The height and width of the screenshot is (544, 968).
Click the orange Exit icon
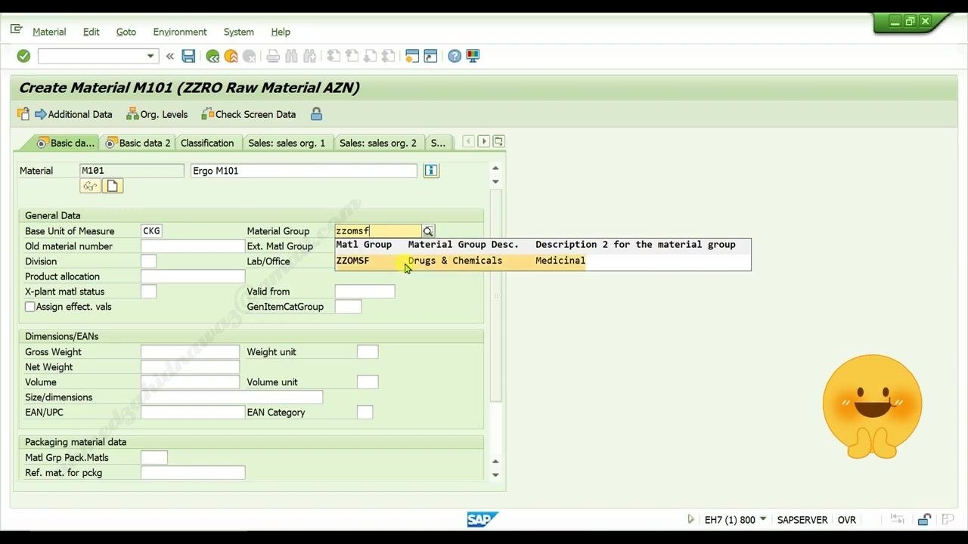[x=231, y=56]
